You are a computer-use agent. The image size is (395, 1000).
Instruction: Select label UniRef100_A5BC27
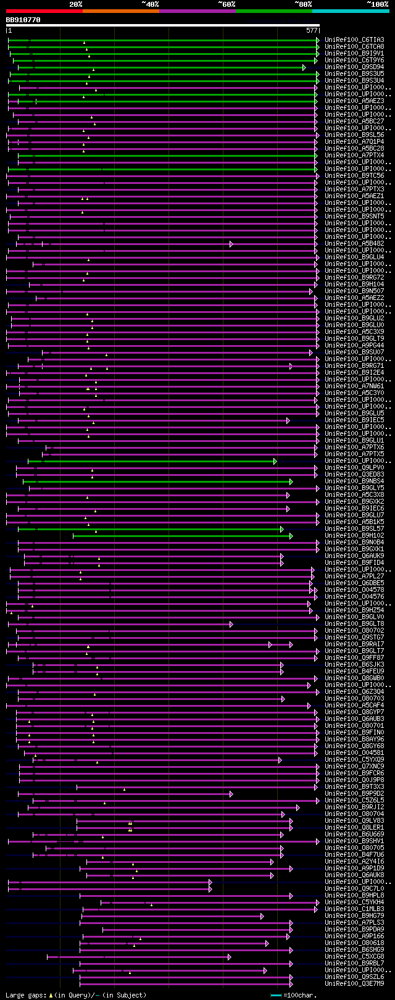tap(354, 122)
